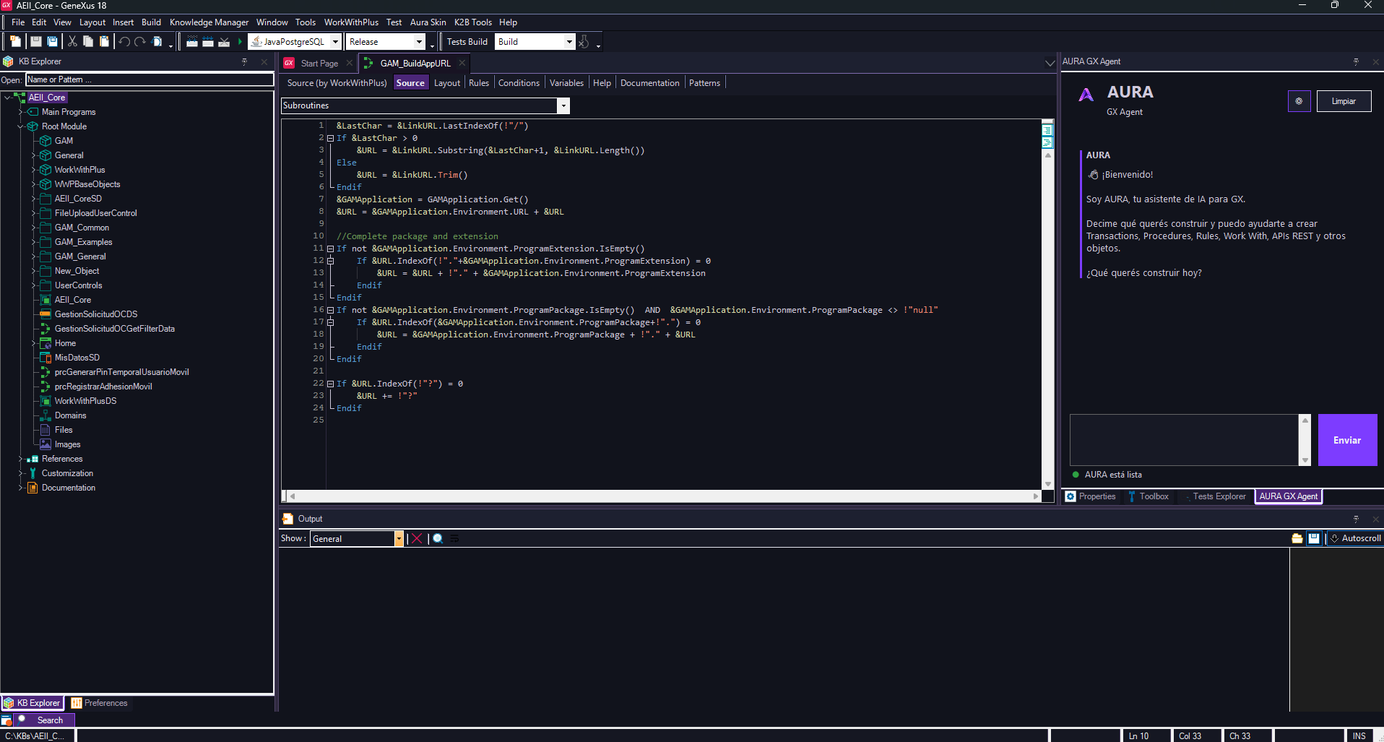Toggle Autoscroll in the Output panel
This screenshot has height=742, width=1384.
[x=1356, y=538]
